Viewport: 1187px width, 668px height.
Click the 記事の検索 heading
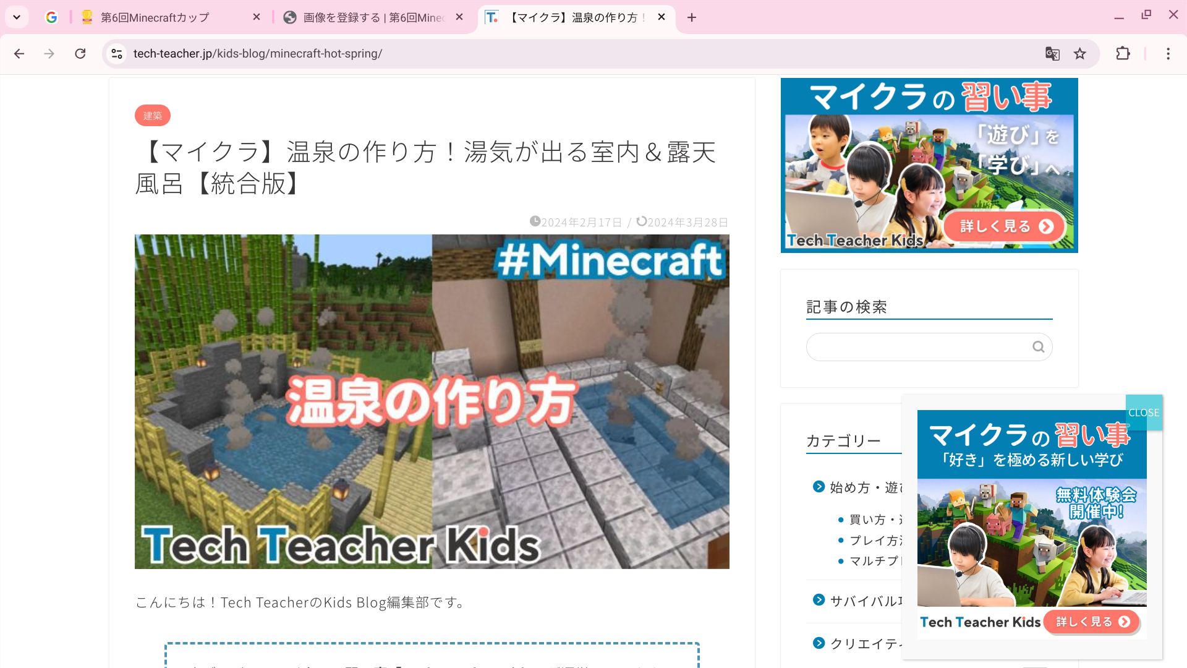coord(846,307)
